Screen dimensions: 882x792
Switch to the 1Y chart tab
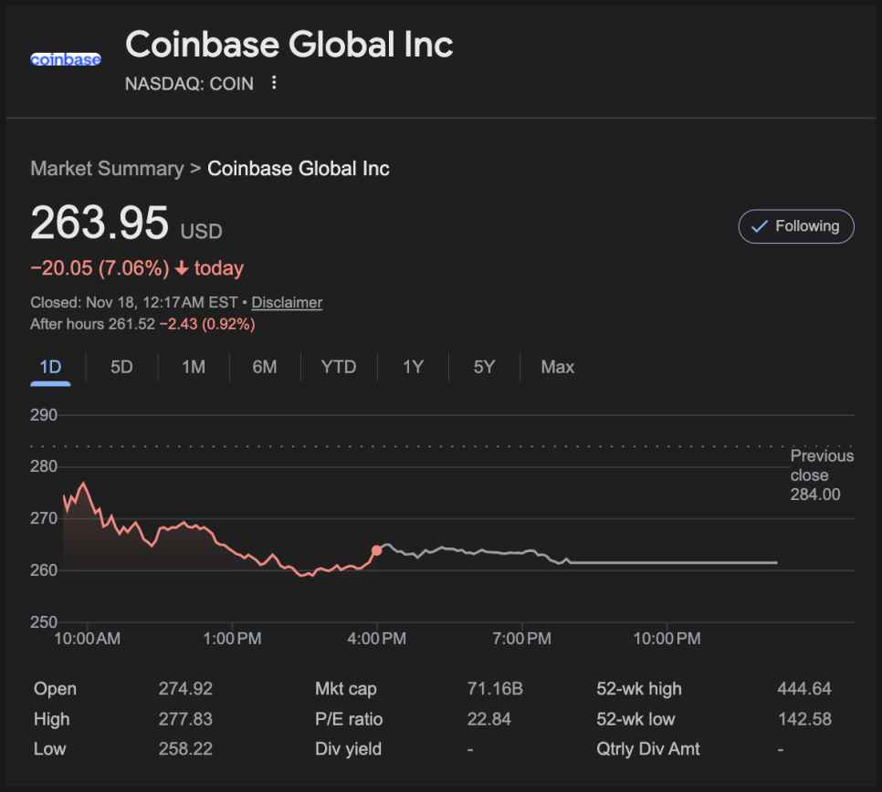click(x=413, y=367)
